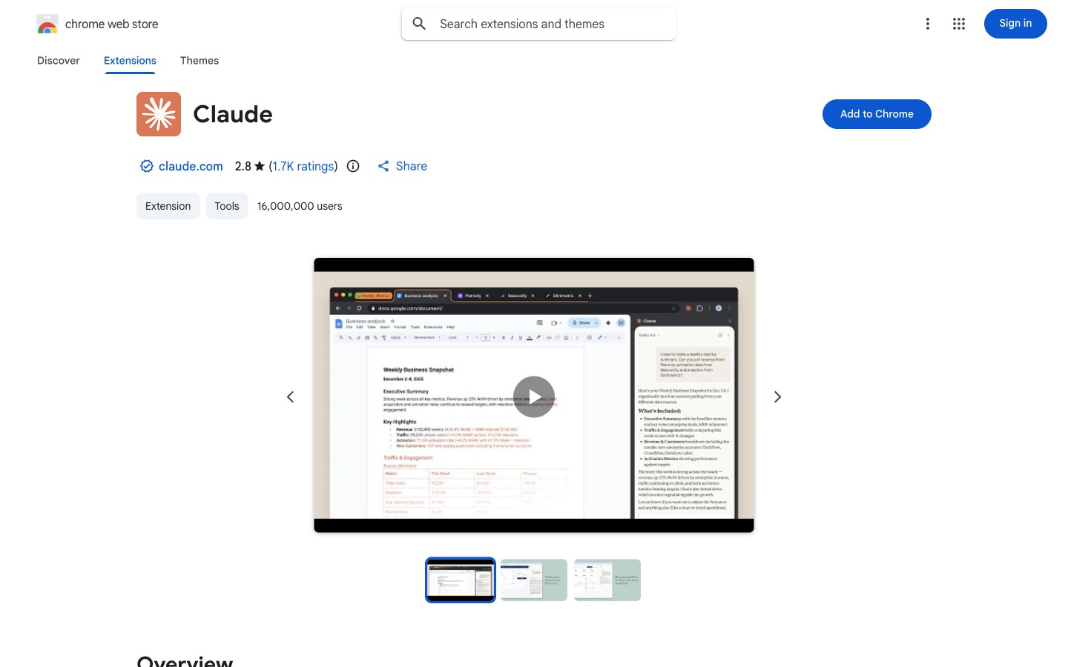Click the Claude extension title
Viewport: 1068px width, 667px height.
(233, 114)
